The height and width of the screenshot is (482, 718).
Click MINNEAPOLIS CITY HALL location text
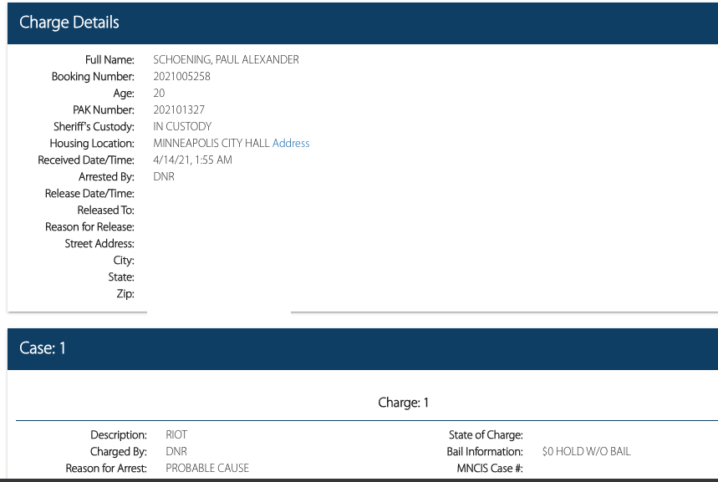coord(211,144)
